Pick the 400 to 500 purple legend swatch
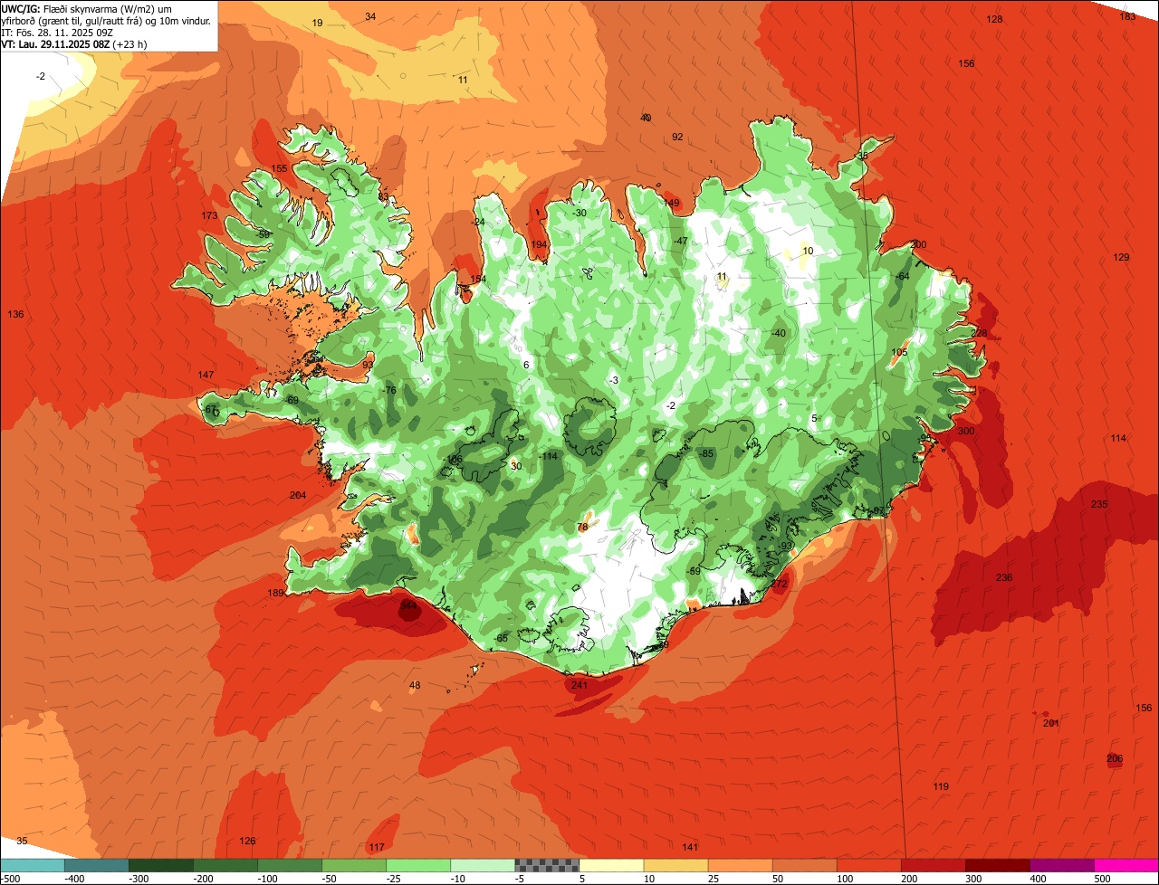The height and width of the screenshot is (885, 1159). [1061, 865]
